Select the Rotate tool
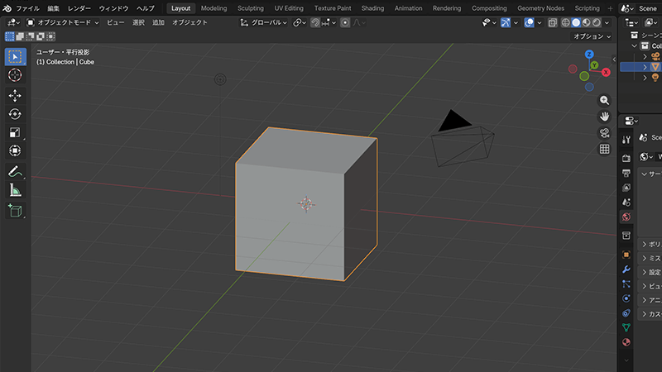Screen dimensions: 662x372 click(15, 114)
